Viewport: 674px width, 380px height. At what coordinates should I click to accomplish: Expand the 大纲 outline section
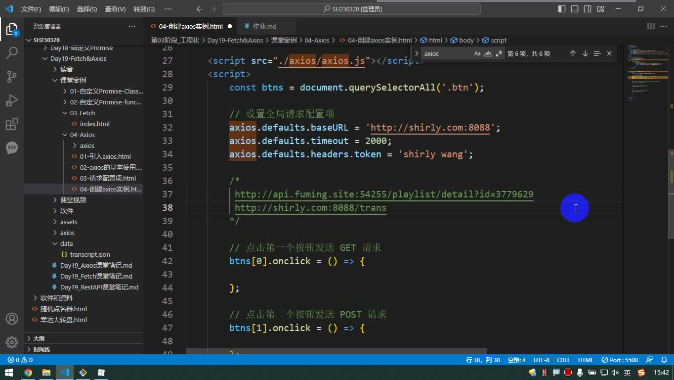coord(84,338)
